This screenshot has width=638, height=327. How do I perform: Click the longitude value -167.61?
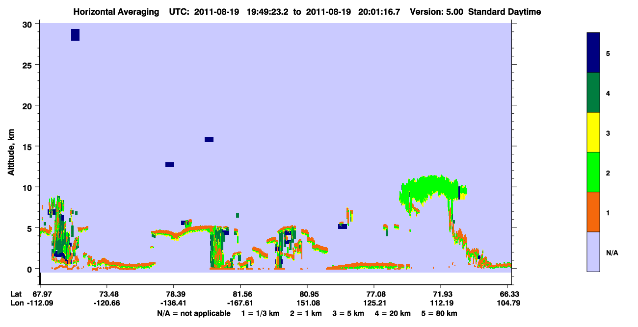240,303
